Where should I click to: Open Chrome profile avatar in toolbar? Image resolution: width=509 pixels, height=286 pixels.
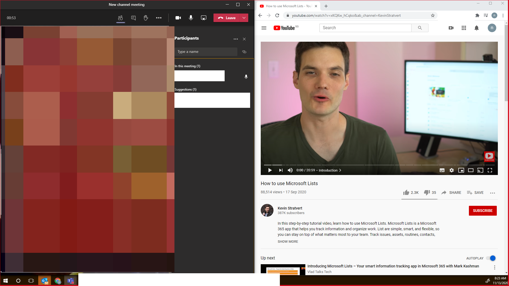(x=494, y=15)
